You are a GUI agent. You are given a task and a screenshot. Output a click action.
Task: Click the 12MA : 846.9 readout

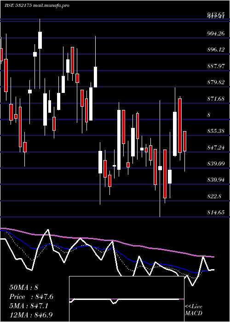(x=32, y=315)
